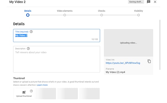This screenshot has width=167, height=103.
Task: Select the Visibility step circle
Action: [138, 15]
